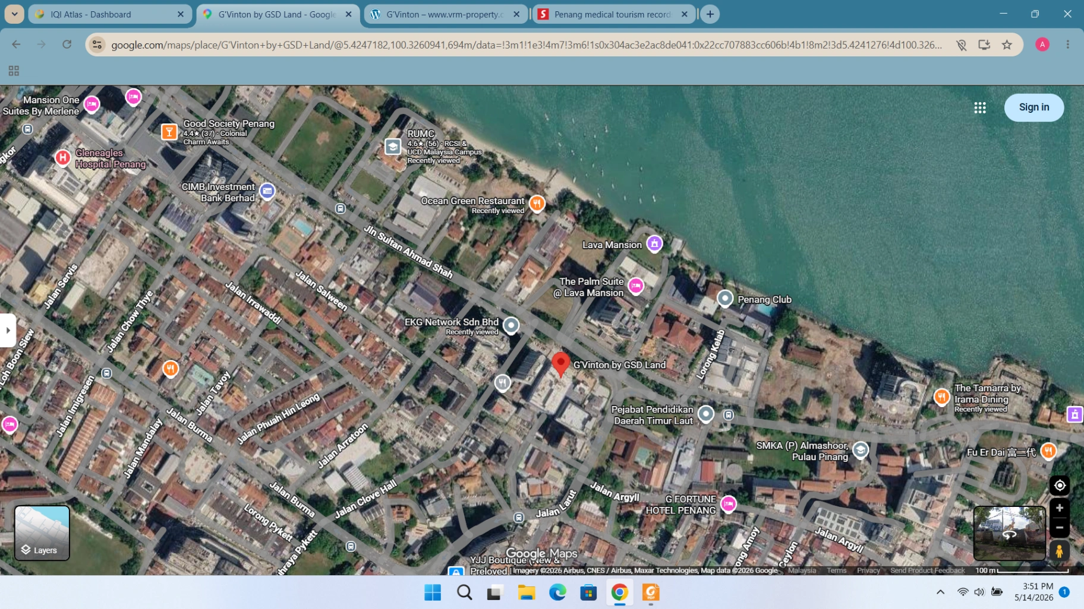Focus the address bar URL
Viewport: 1084px width, 609px height.
coord(527,45)
